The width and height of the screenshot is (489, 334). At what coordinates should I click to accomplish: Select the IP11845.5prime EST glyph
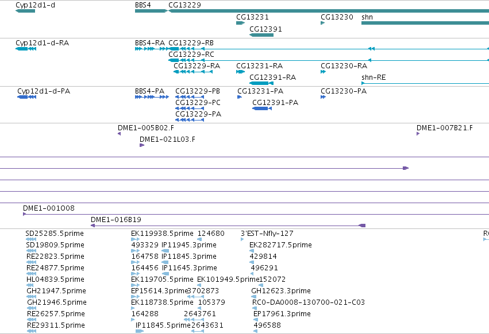click(140, 331)
